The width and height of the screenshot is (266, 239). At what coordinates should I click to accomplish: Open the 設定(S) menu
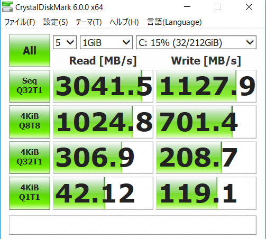(56, 22)
